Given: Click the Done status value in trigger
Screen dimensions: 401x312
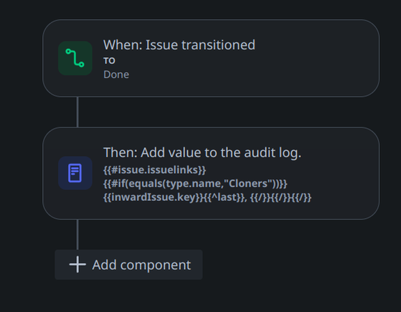Looking at the screenshot, I should [116, 75].
